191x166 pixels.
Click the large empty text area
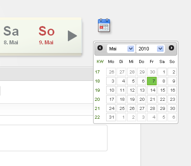54,138
